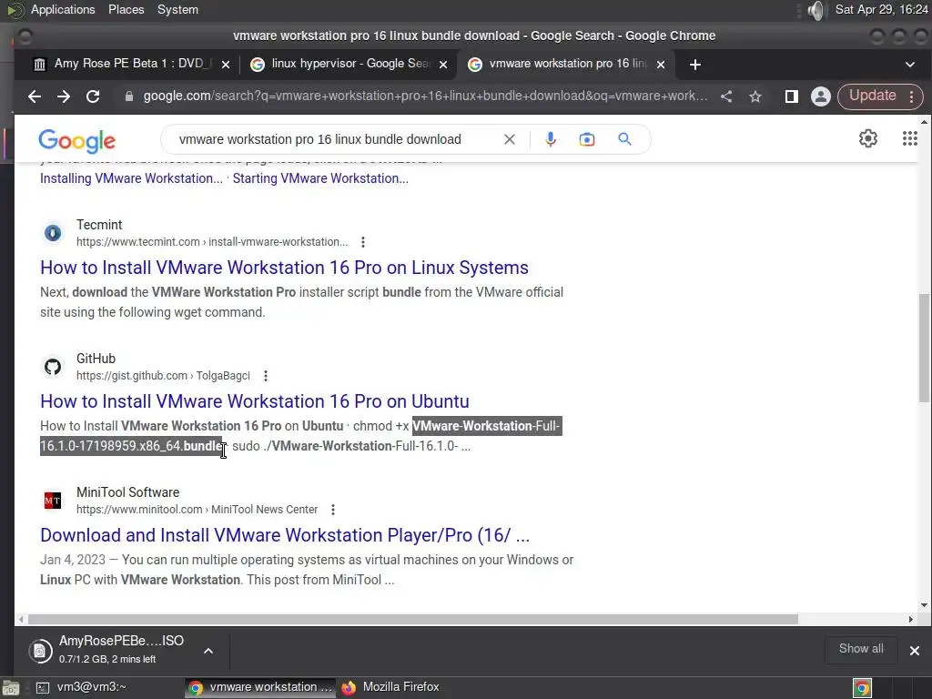Viewport: 932px width, 699px height.
Task: Click the show desktop icon in taskbar
Action: tap(11, 688)
